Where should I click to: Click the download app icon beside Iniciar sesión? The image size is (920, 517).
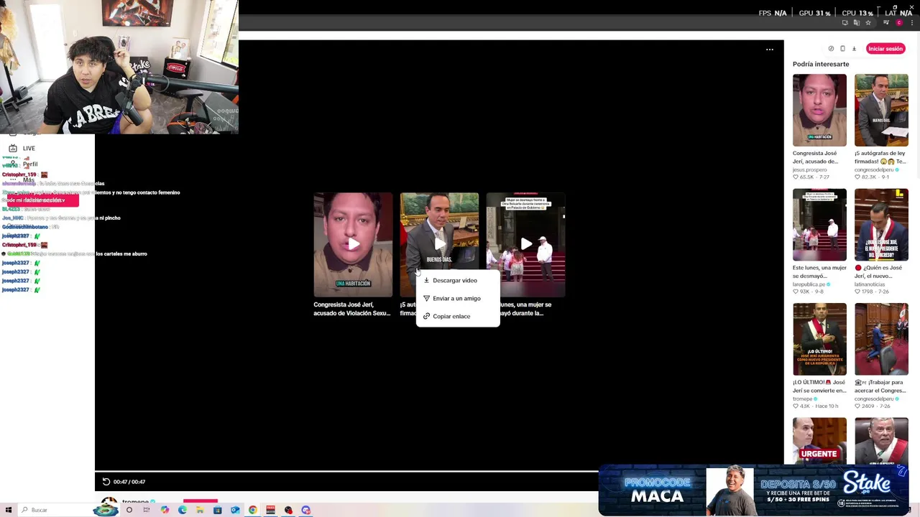tap(854, 49)
